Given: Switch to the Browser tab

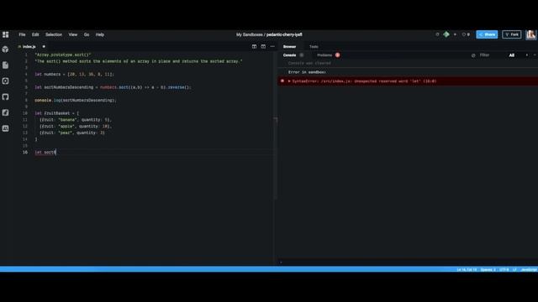Looking at the screenshot, I should 289,47.
